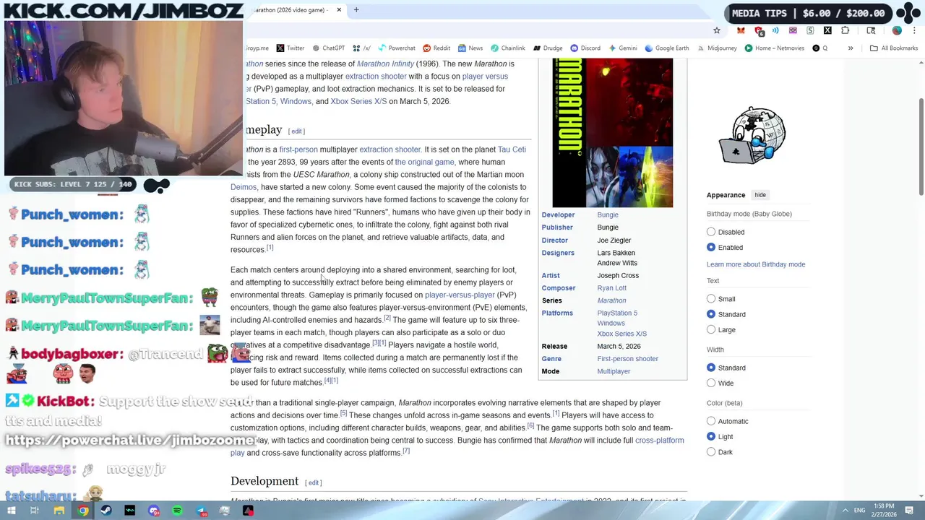Open the Powerchat bookmark

[x=396, y=48]
